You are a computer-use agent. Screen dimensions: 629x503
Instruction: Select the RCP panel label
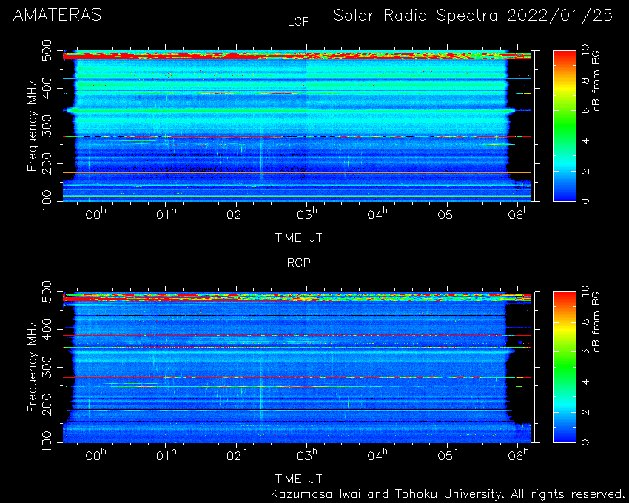[299, 263]
